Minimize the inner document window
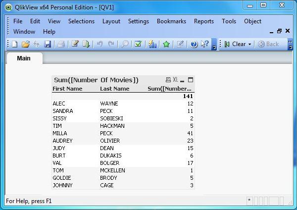This screenshot has width=297, height=210. point(271,32)
